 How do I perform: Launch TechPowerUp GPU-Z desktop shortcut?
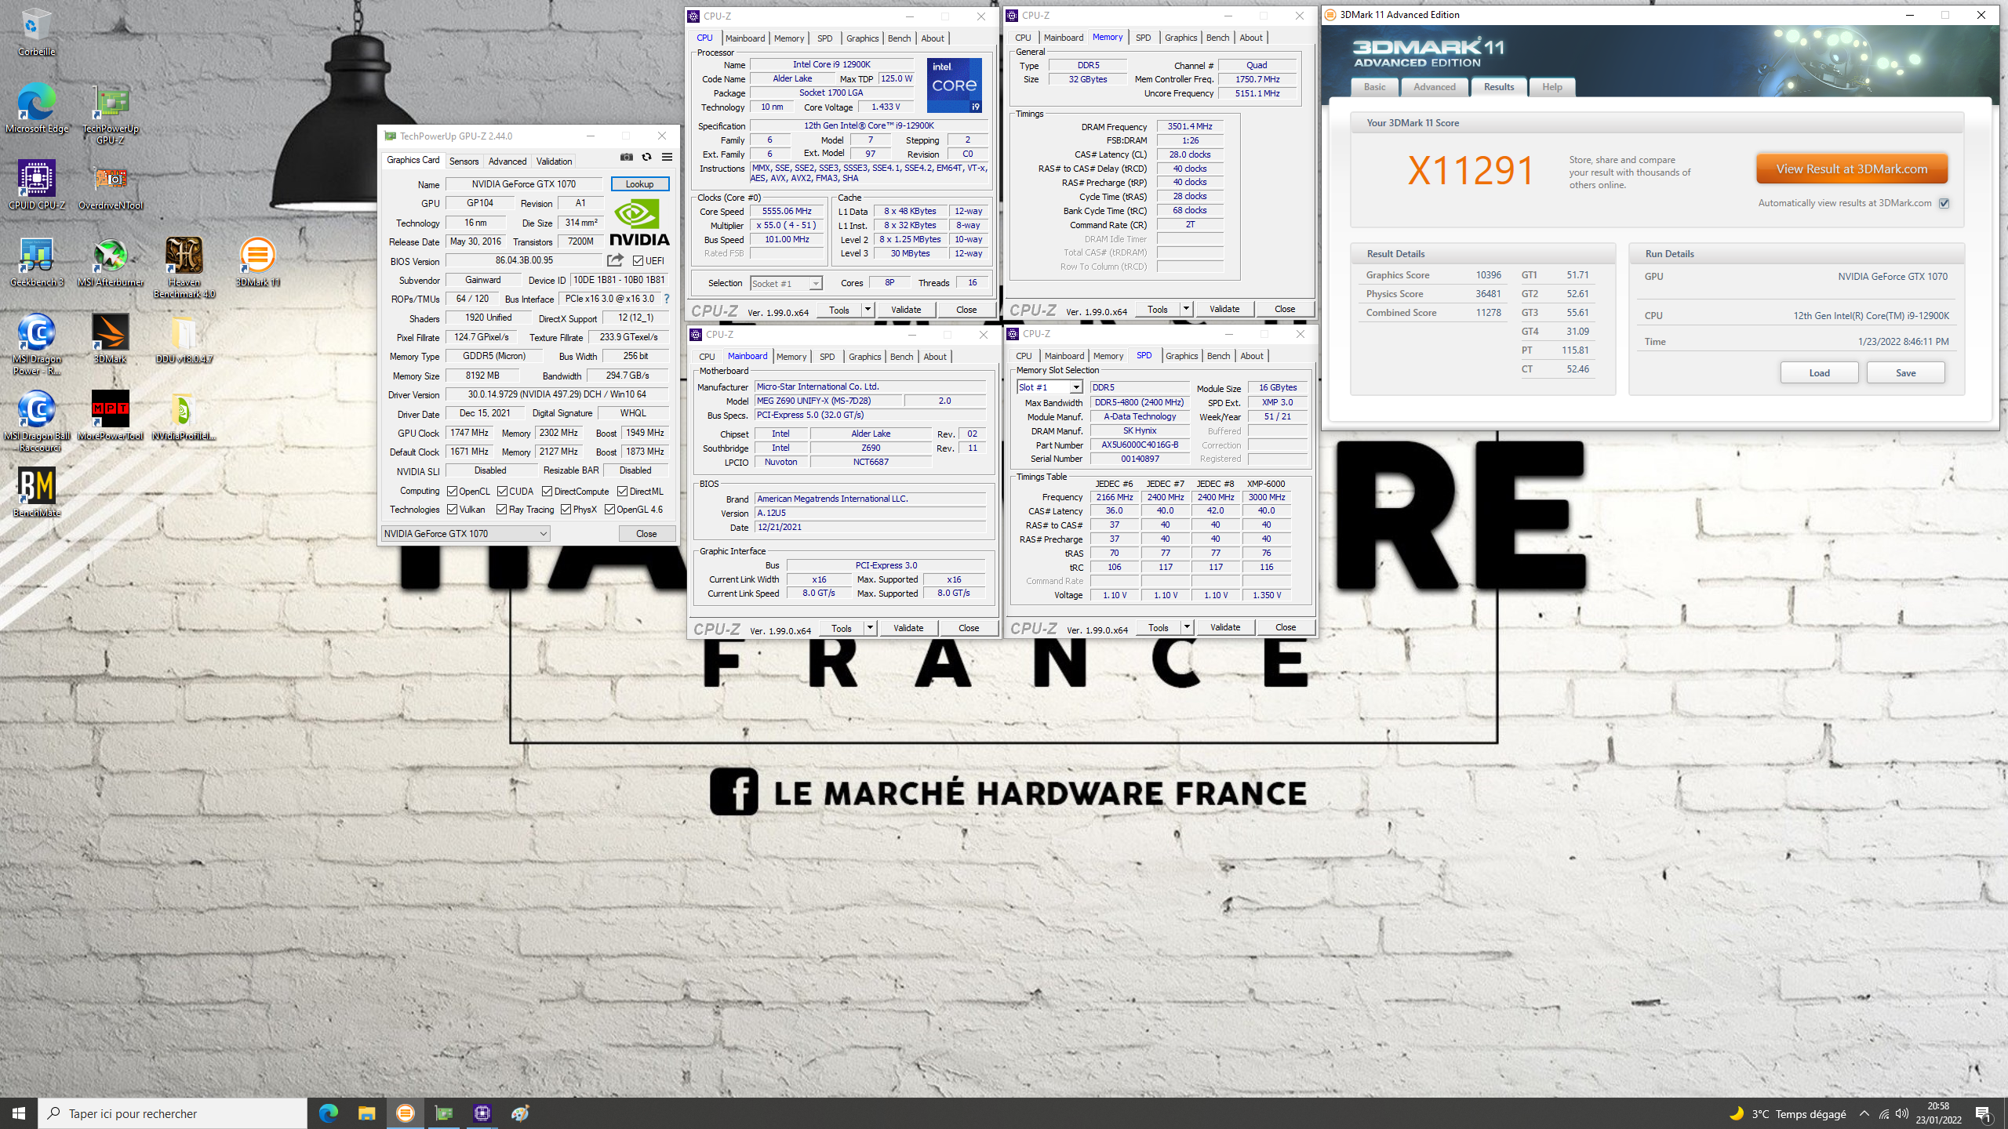110,114
